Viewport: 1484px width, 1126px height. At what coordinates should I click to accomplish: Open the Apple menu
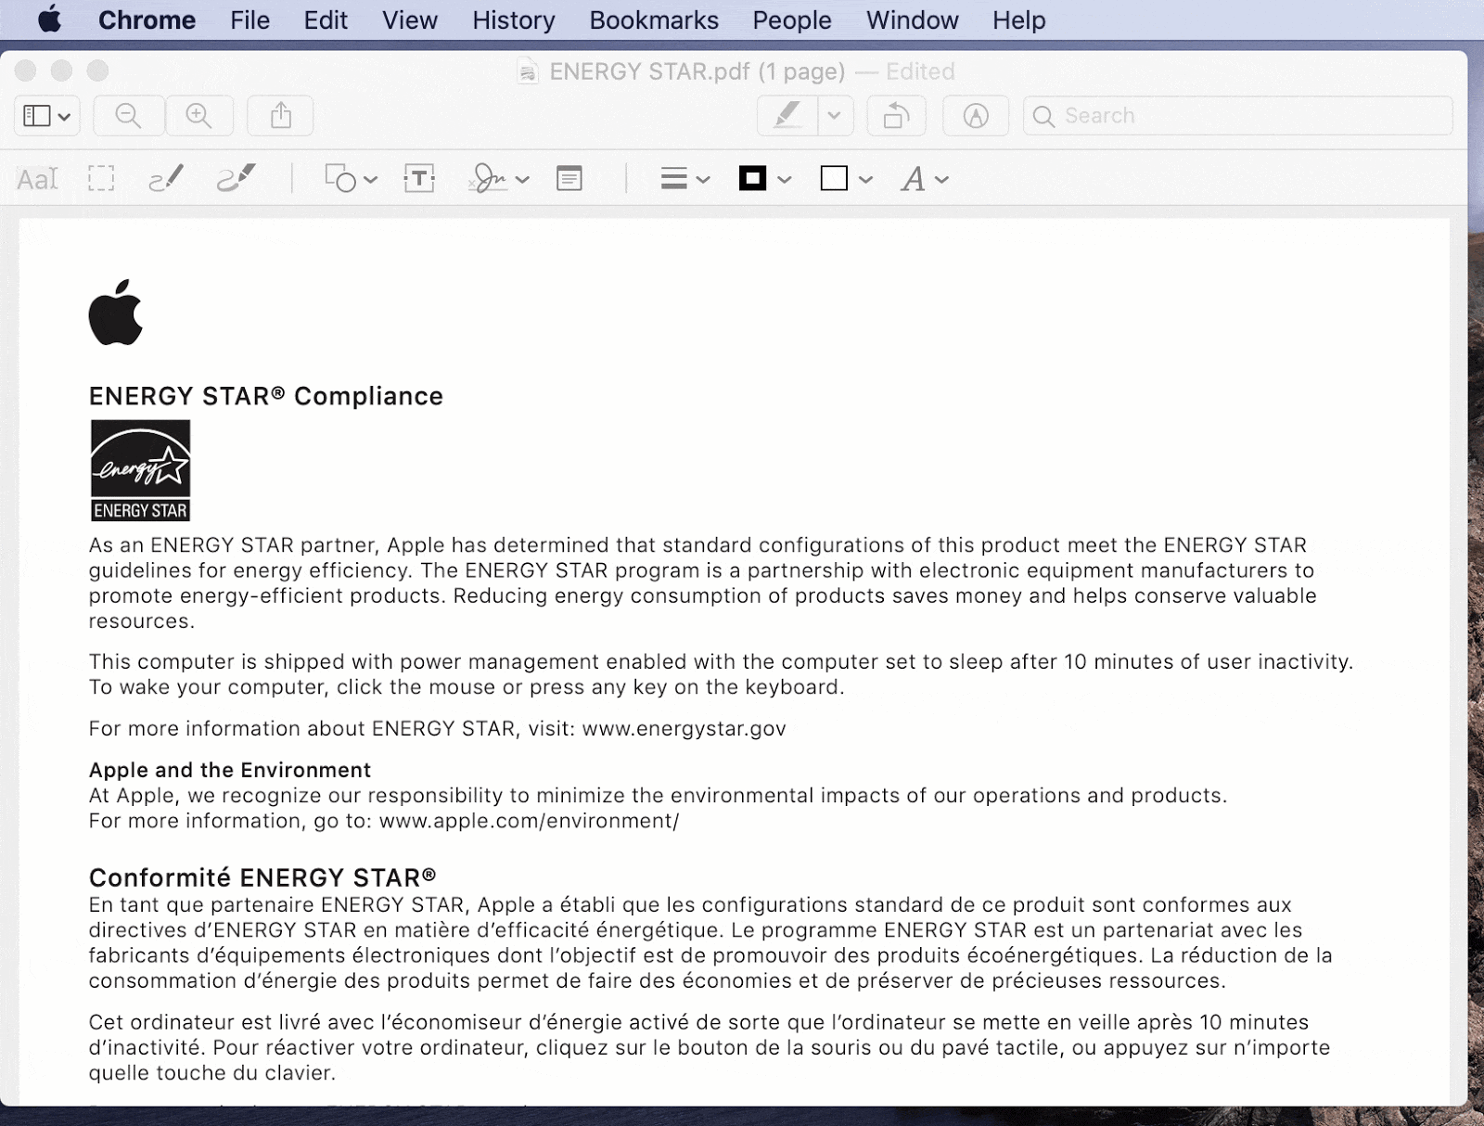[x=50, y=19]
